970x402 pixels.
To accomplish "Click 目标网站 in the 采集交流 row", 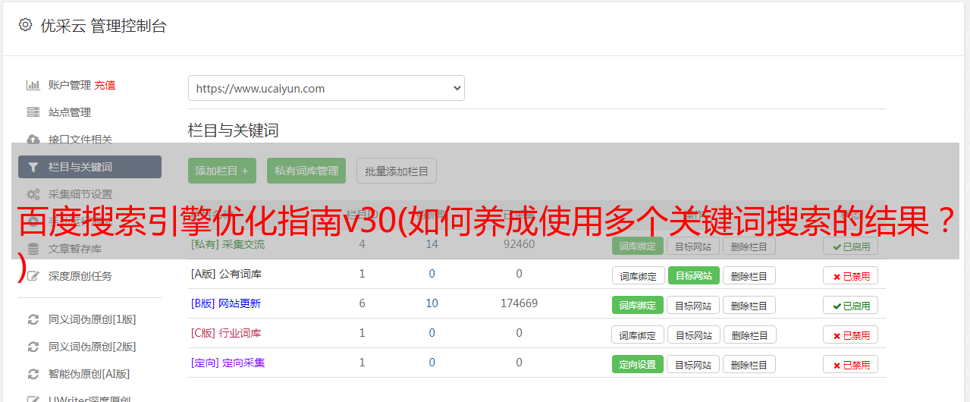I will pos(694,247).
